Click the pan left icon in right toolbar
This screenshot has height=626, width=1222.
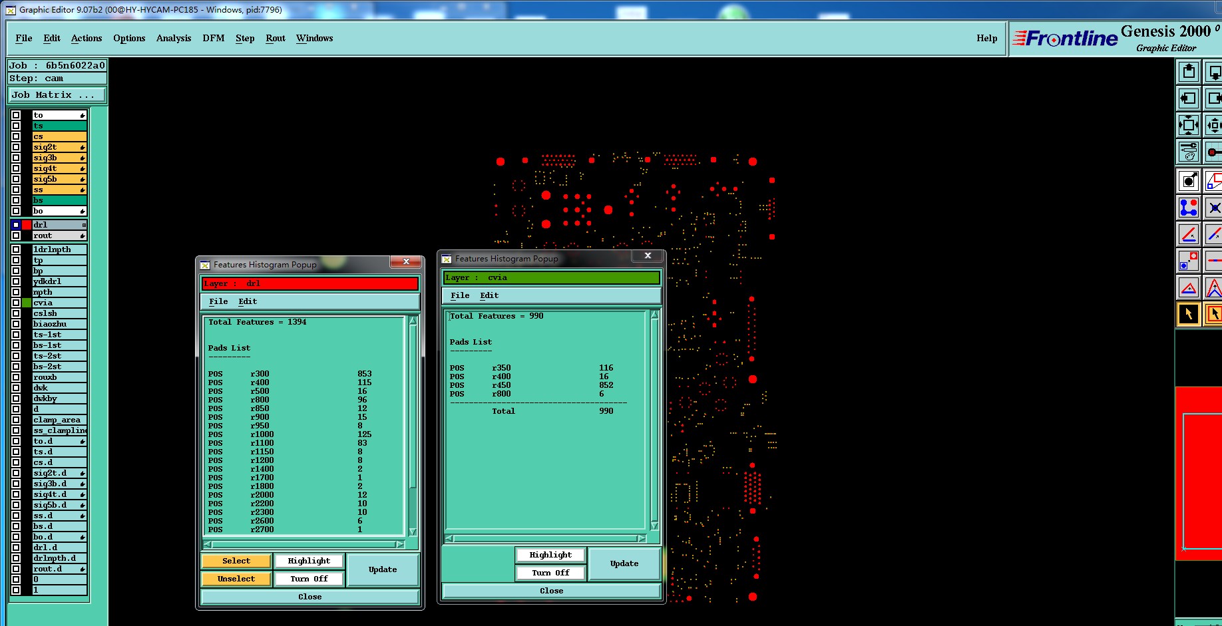(1189, 98)
